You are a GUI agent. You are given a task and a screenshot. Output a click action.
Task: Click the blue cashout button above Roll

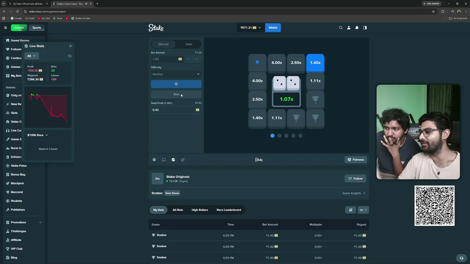[x=176, y=84]
